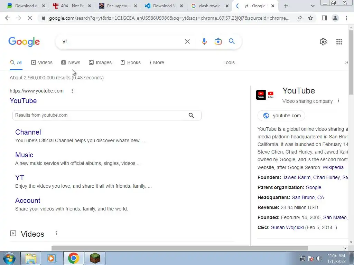Open the Music sitelink
Screen dimensions: 354x265
click(x=24, y=155)
